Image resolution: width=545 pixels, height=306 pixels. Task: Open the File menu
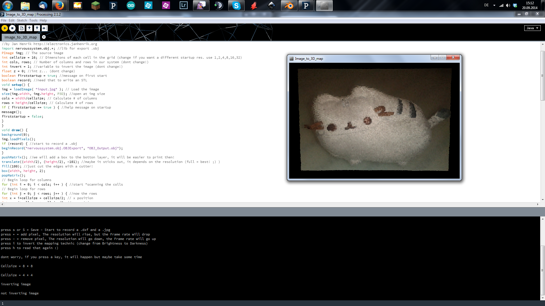click(x=4, y=20)
